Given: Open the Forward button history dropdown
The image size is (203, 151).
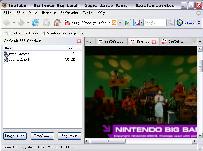Looking at the screenshot, I should coord(28,23).
